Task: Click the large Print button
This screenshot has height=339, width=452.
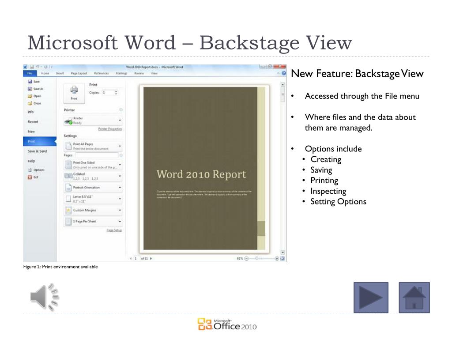Action: (74, 93)
